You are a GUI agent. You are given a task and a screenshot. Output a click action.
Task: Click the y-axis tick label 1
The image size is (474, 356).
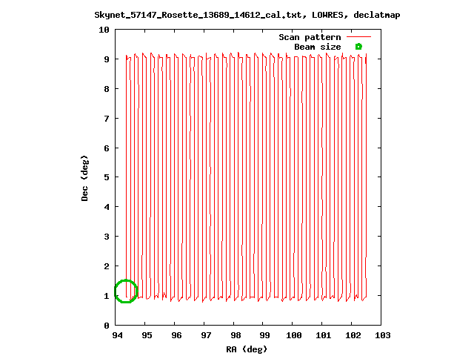(x=107, y=296)
